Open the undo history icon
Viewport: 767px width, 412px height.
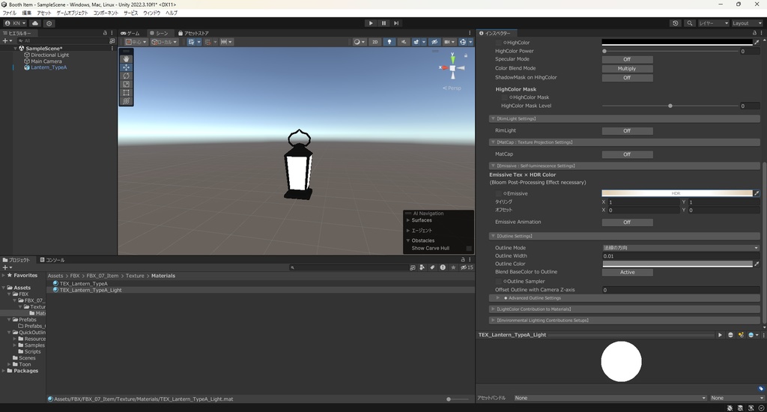(676, 23)
